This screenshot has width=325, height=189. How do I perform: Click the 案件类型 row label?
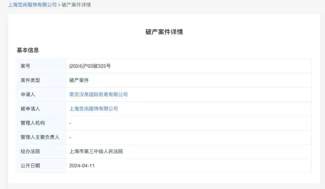tap(30, 80)
